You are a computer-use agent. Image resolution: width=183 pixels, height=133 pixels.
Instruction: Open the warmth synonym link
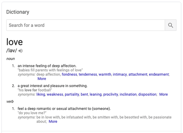(105, 74)
